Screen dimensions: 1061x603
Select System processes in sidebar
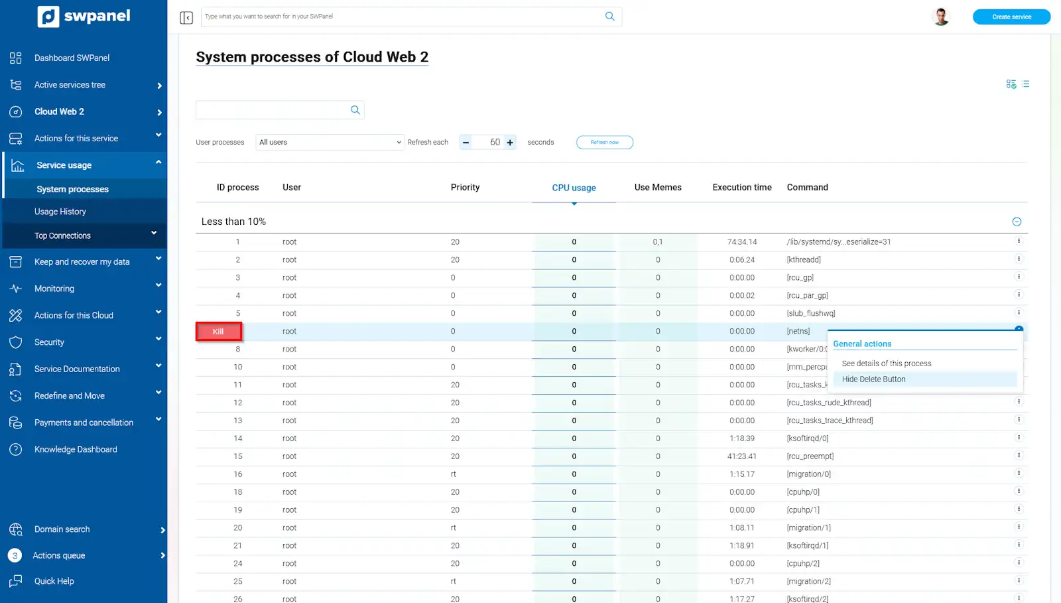click(x=72, y=189)
